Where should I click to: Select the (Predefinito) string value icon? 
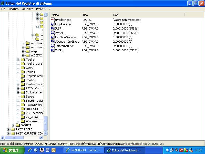pyautogui.click(x=53, y=20)
